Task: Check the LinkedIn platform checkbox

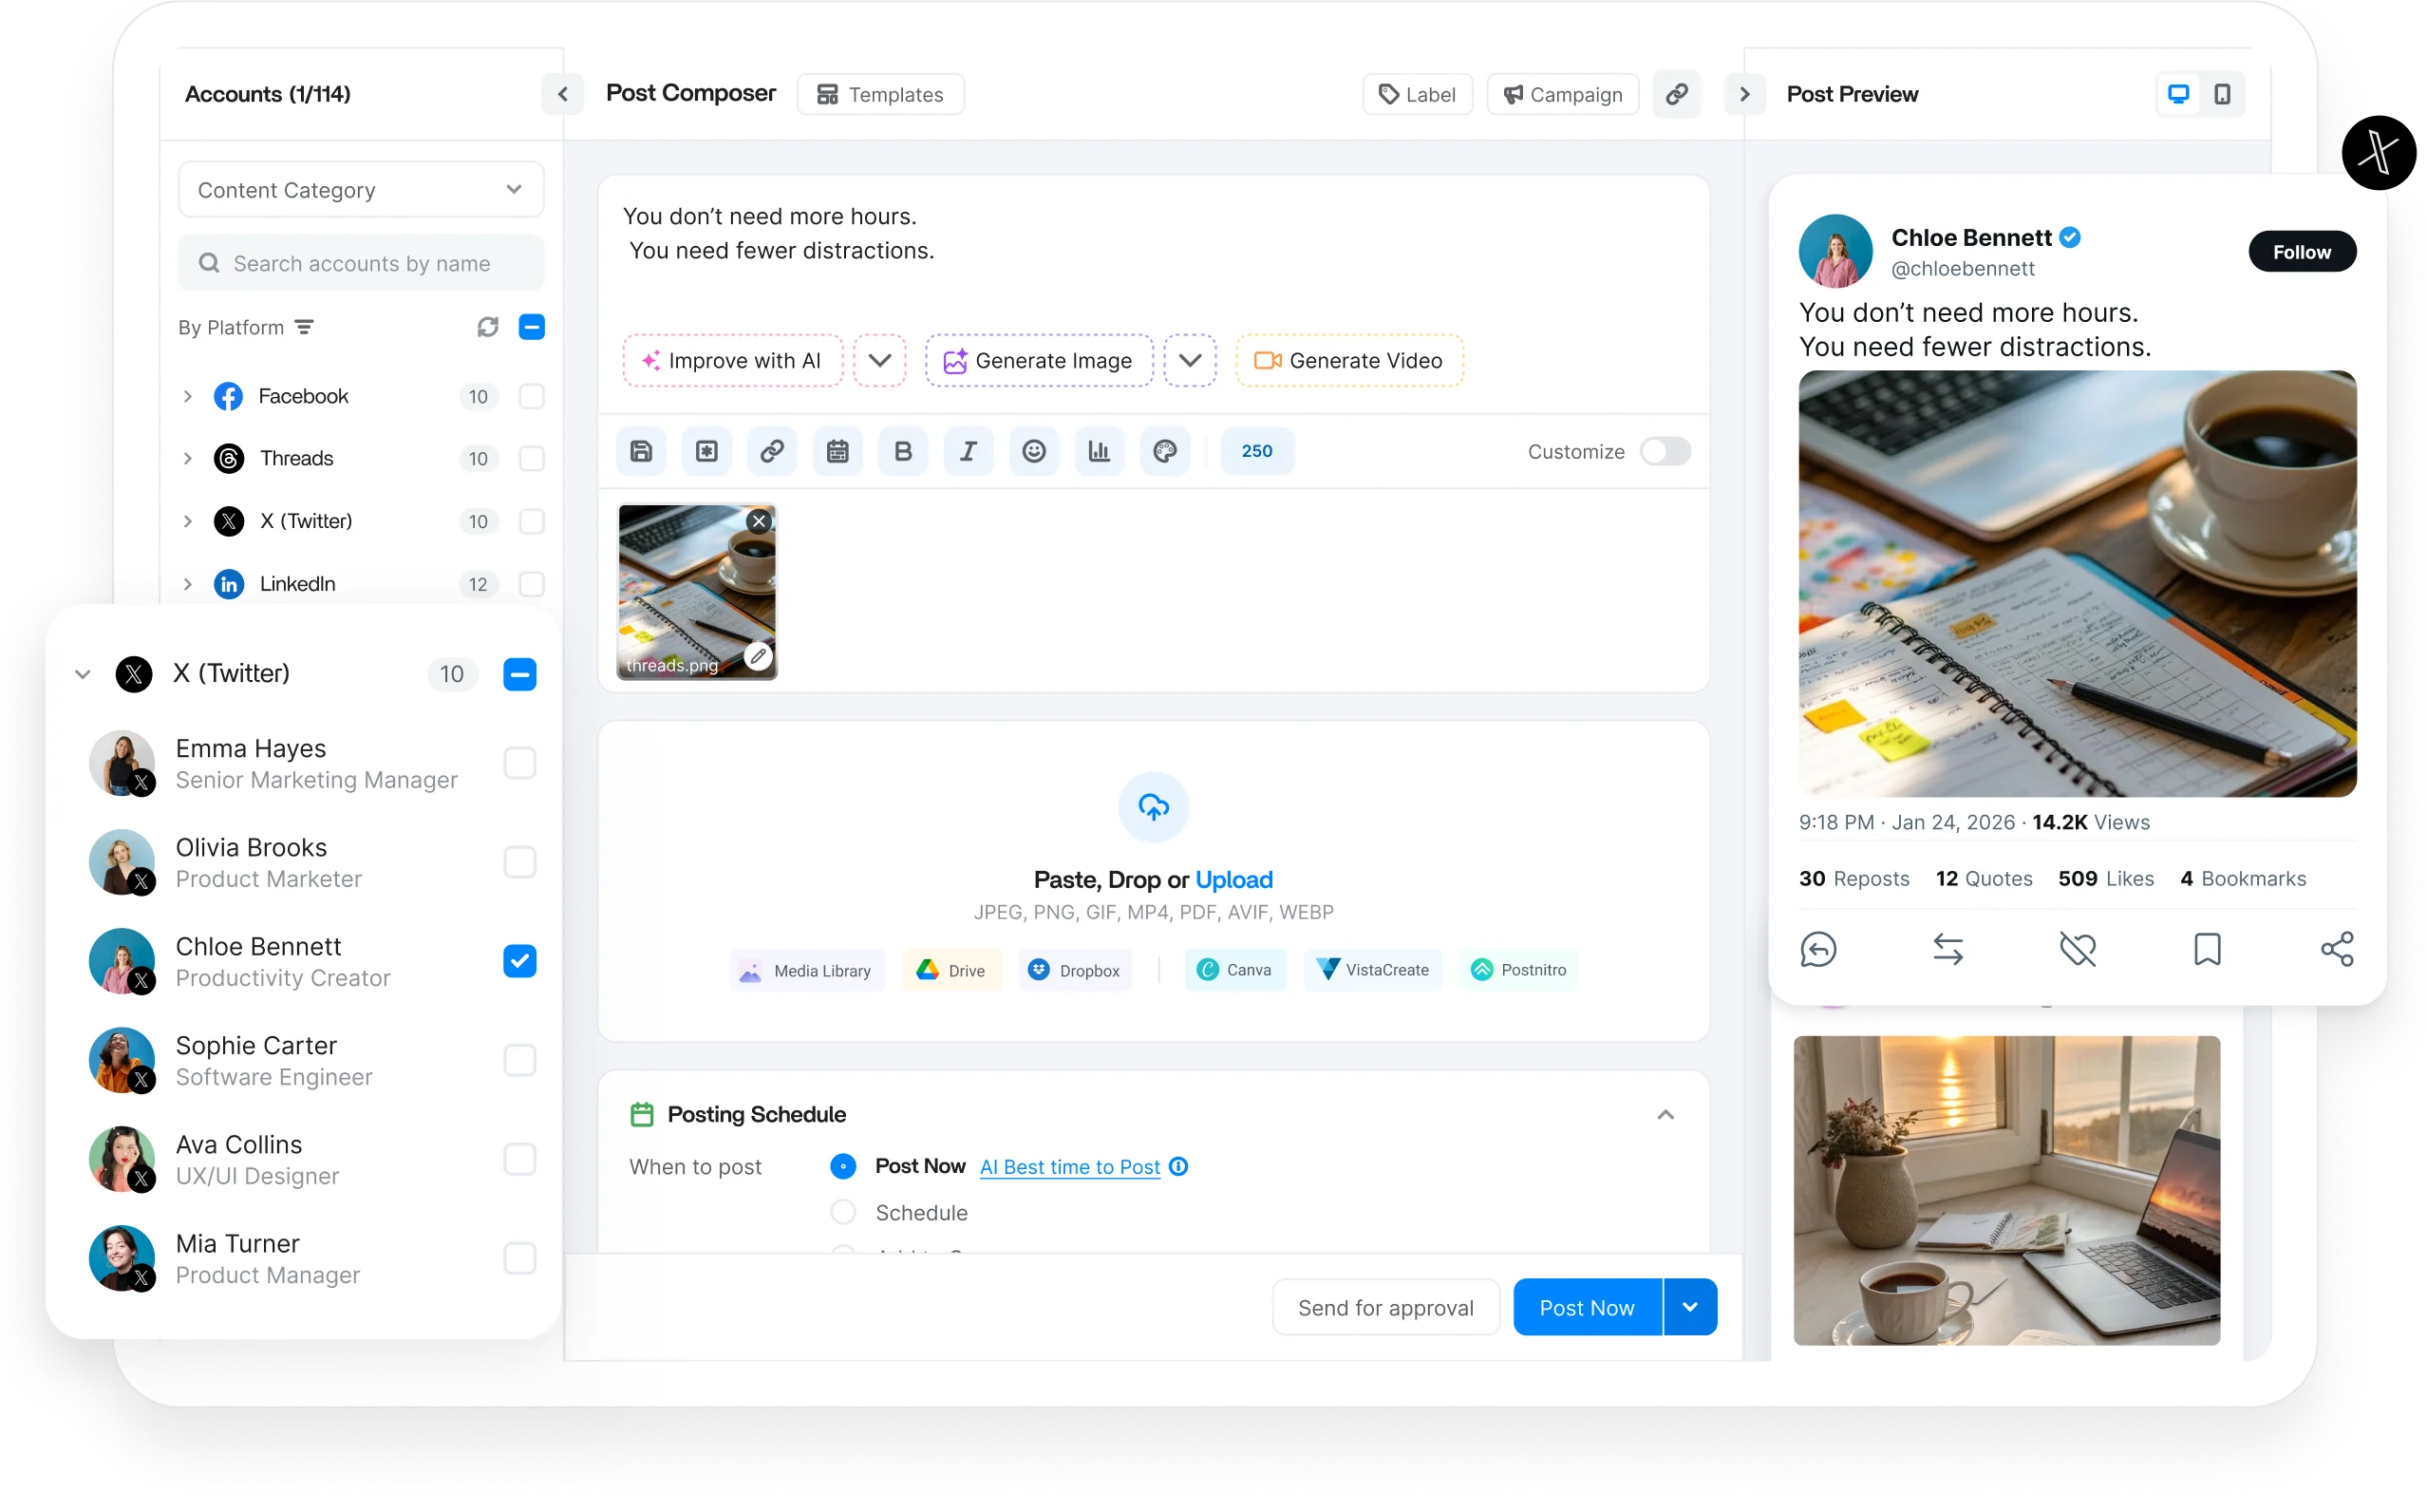Action: coord(532,584)
